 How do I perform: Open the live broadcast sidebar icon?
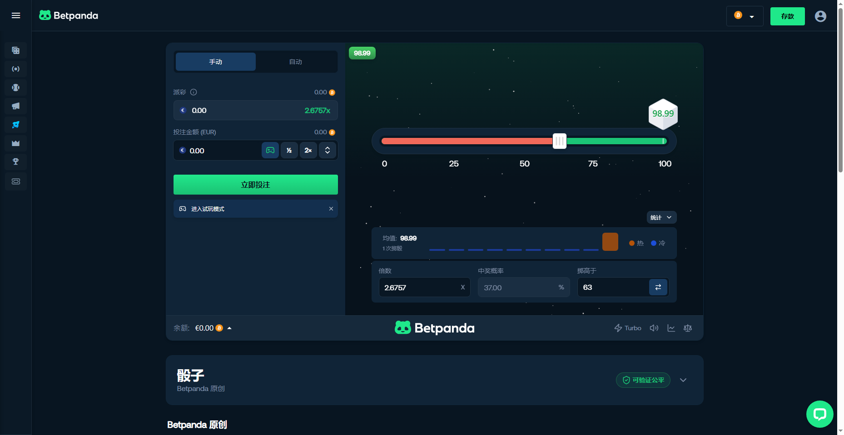pos(16,69)
